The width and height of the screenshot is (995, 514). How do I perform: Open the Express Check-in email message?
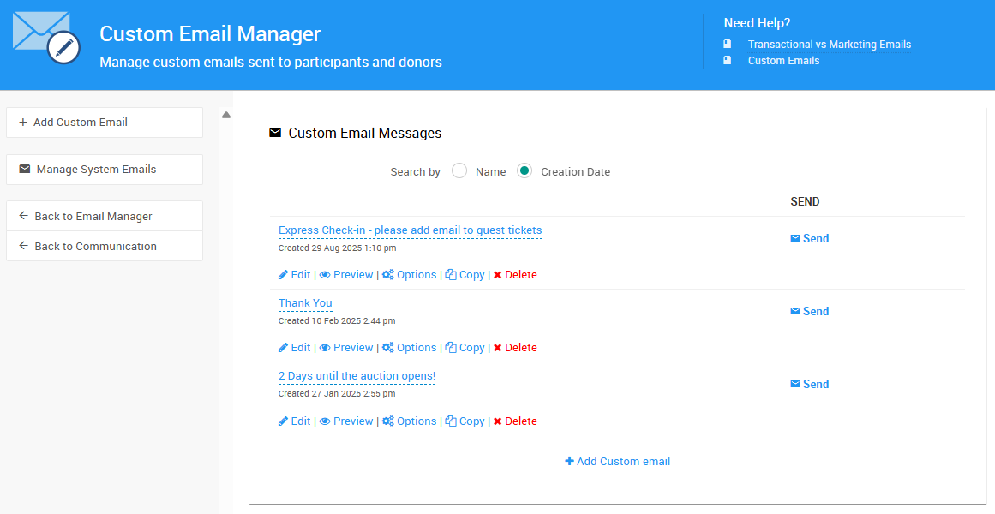(x=409, y=230)
